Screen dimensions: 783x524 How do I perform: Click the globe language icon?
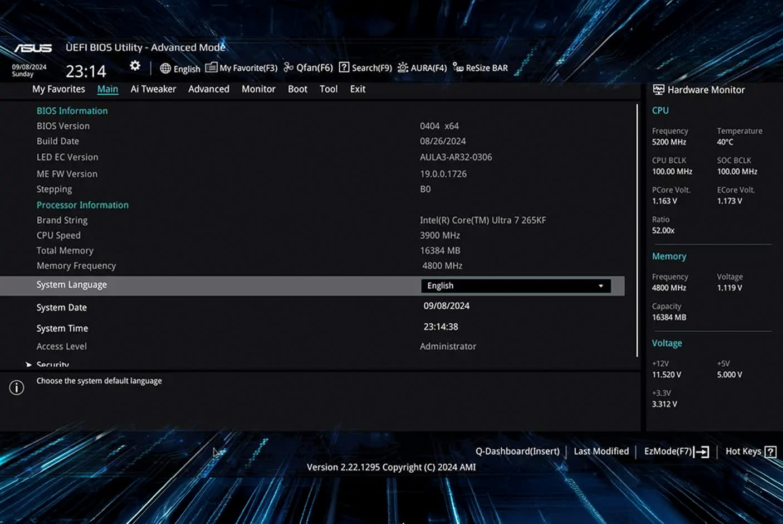[x=165, y=68]
